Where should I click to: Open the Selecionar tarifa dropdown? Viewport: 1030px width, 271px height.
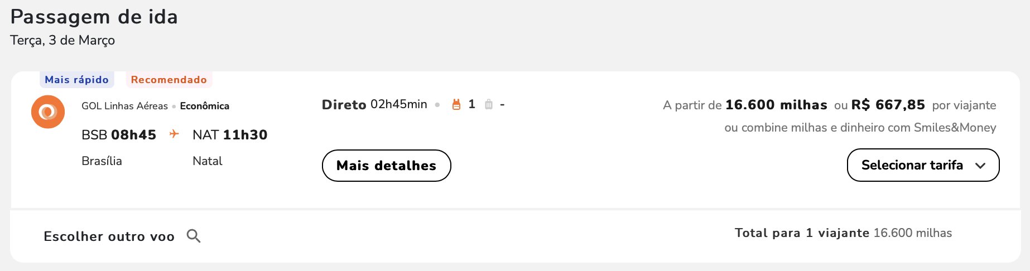pos(923,165)
